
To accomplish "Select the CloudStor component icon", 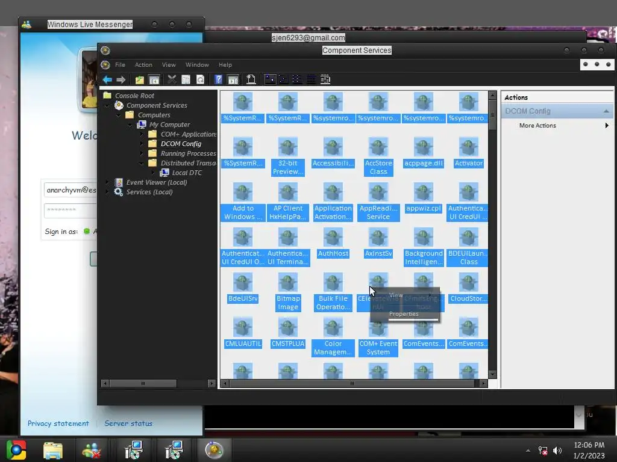I will coord(468,288).
